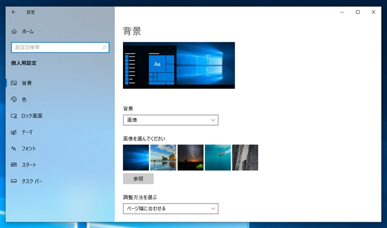The height and width of the screenshot is (228, 387).
Task: Select the タスク バー icon
Action: tap(14, 181)
